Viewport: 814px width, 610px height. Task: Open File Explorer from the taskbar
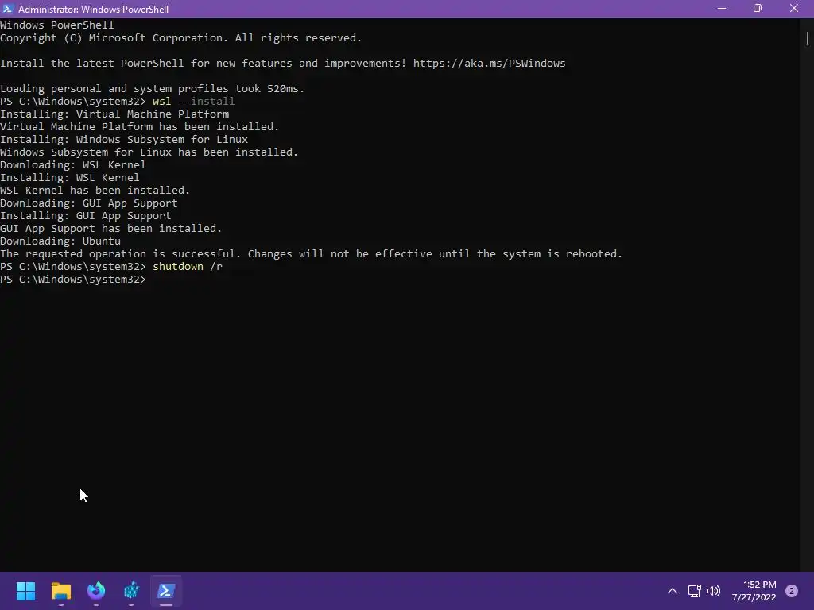[60, 591]
